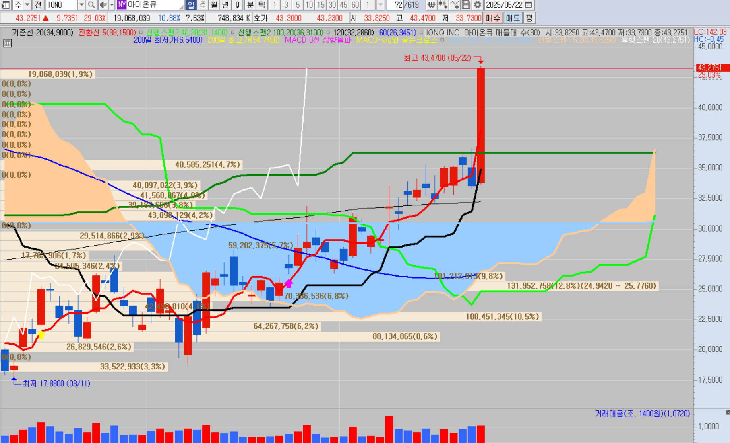Expand the ticker code history dropdown
This screenshot has height=443, width=730.
(x=81, y=5)
